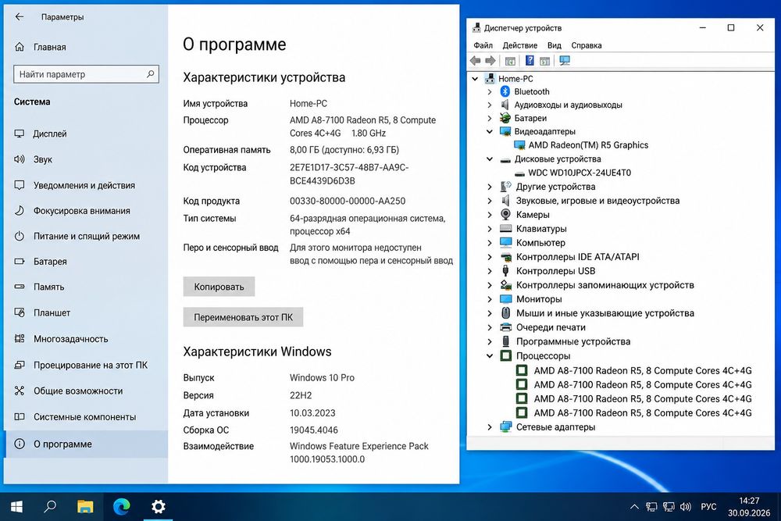781x521 pixels.
Task: Open File Explorer from the taskbar
Action: (x=85, y=507)
